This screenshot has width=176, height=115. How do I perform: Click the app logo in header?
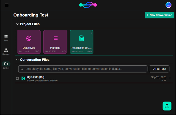[88, 5]
